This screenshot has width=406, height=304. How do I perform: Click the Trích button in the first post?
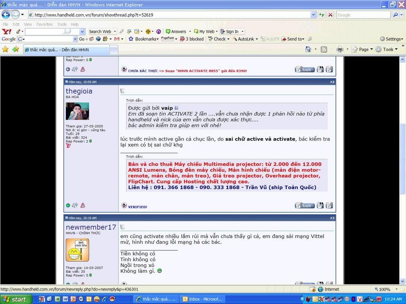[x=305, y=69]
